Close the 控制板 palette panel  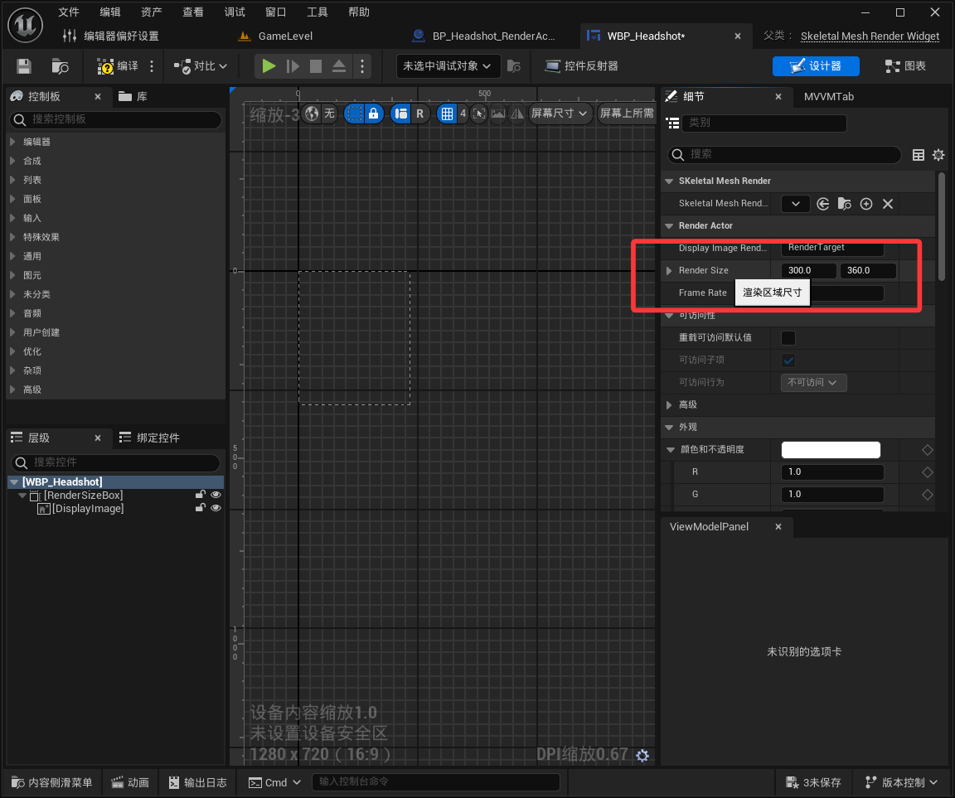pyautogui.click(x=98, y=96)
